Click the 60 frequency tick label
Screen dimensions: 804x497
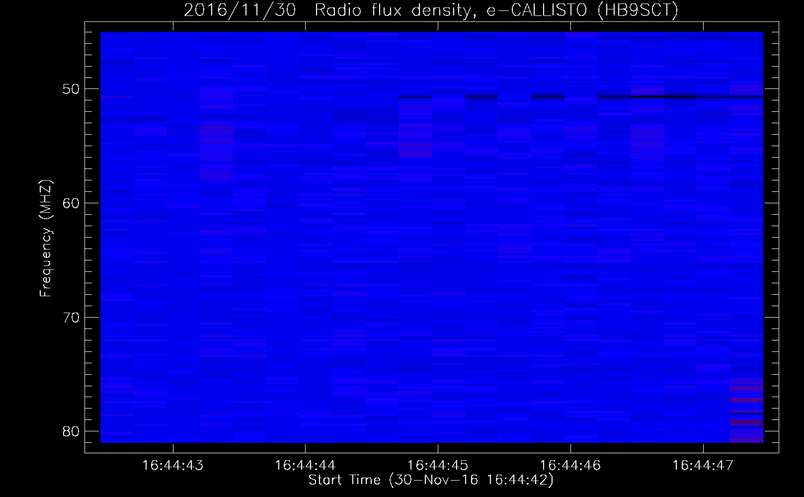(x=72, y=203)
